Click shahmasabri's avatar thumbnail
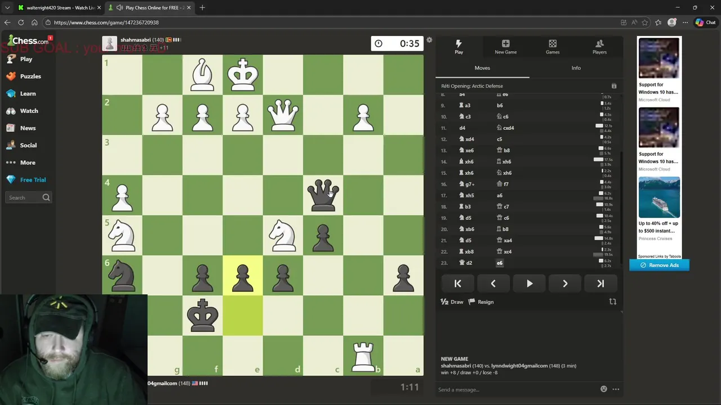The height and width of the screenshot is (405, 721). (x=109, y=43)
